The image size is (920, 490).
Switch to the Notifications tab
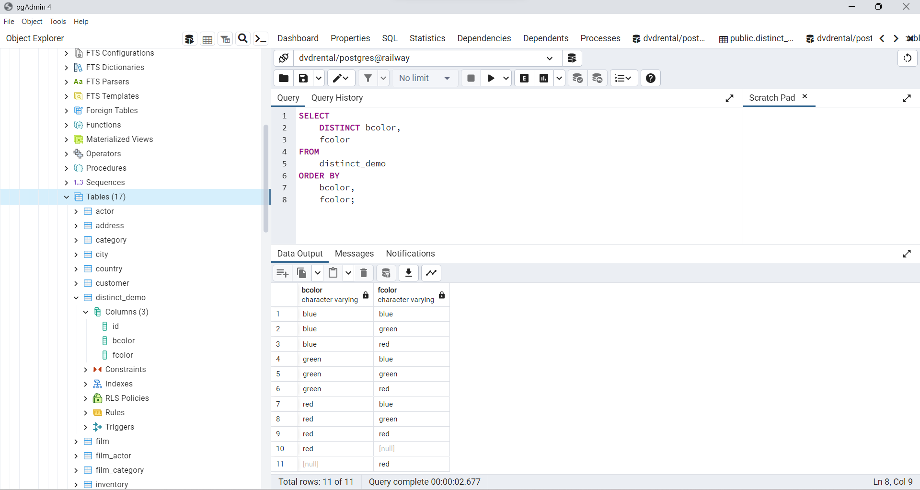coord(411,254)
